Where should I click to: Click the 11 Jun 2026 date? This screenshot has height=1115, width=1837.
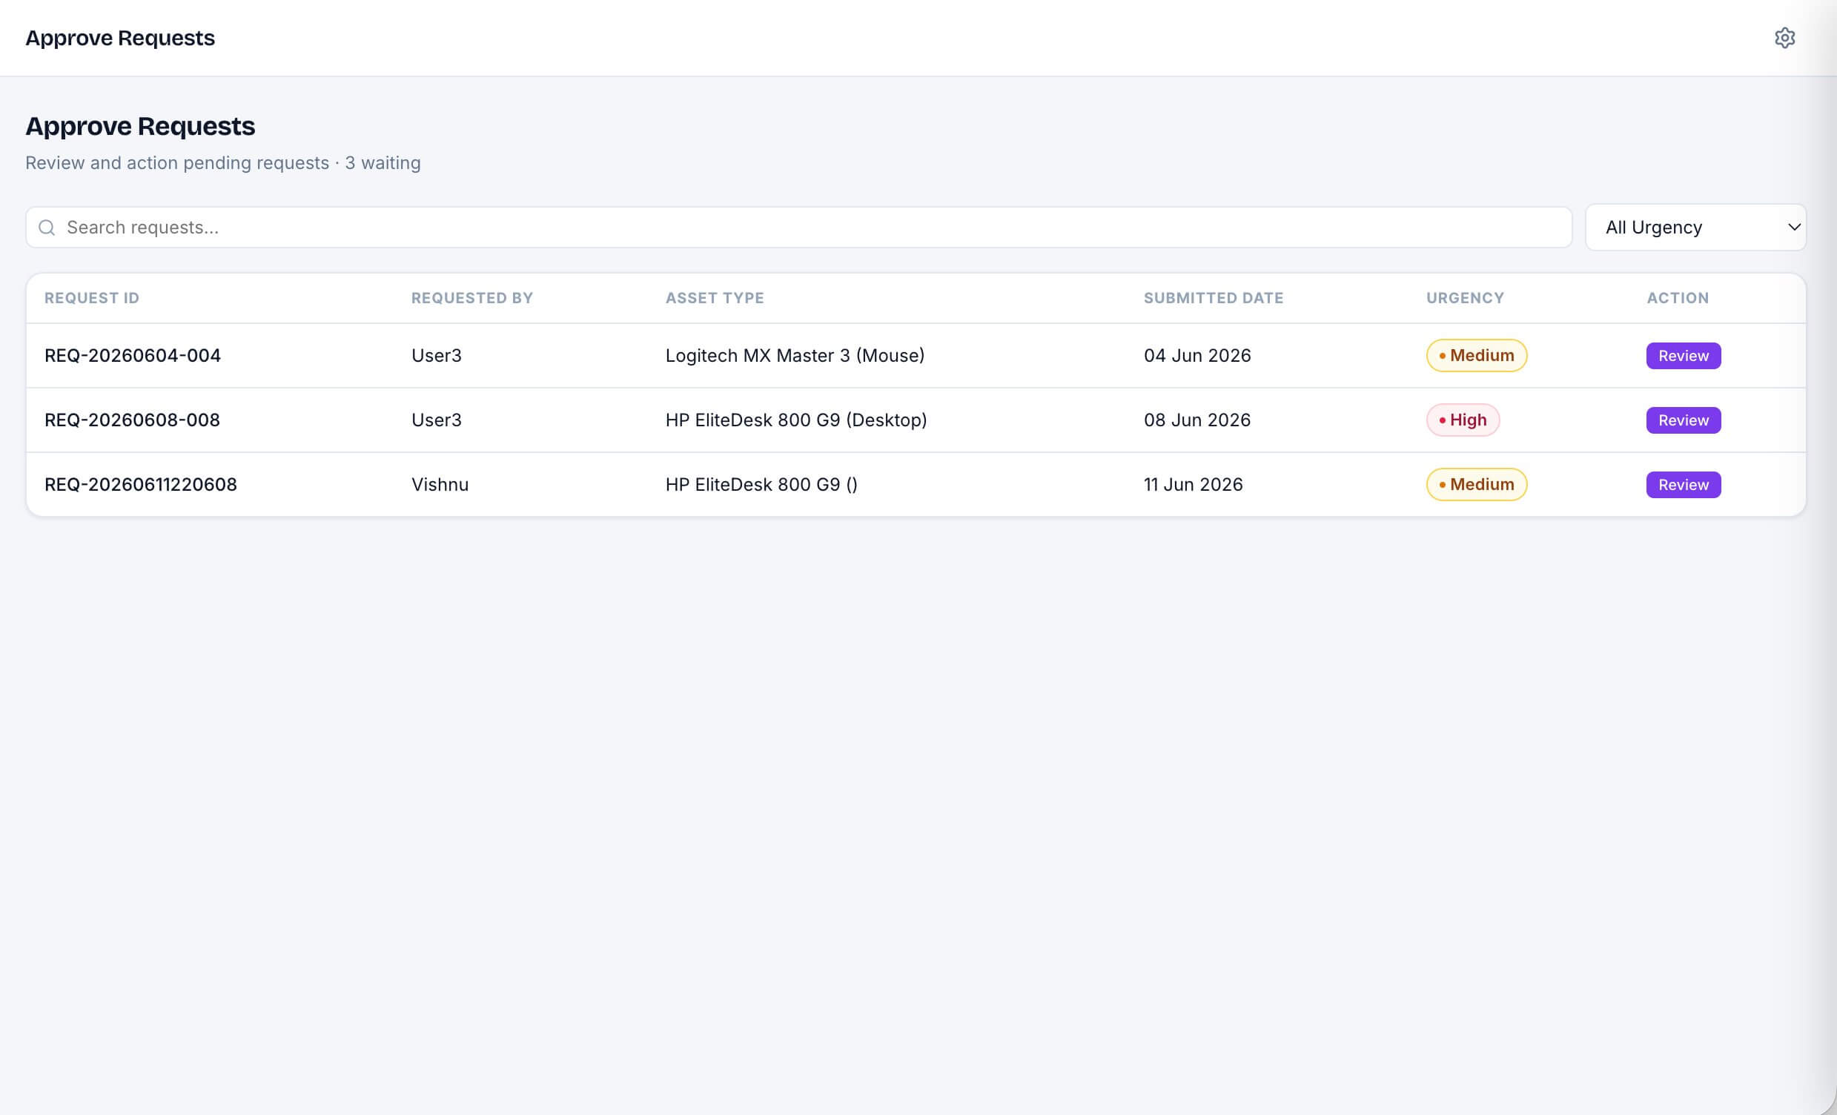1193,484
